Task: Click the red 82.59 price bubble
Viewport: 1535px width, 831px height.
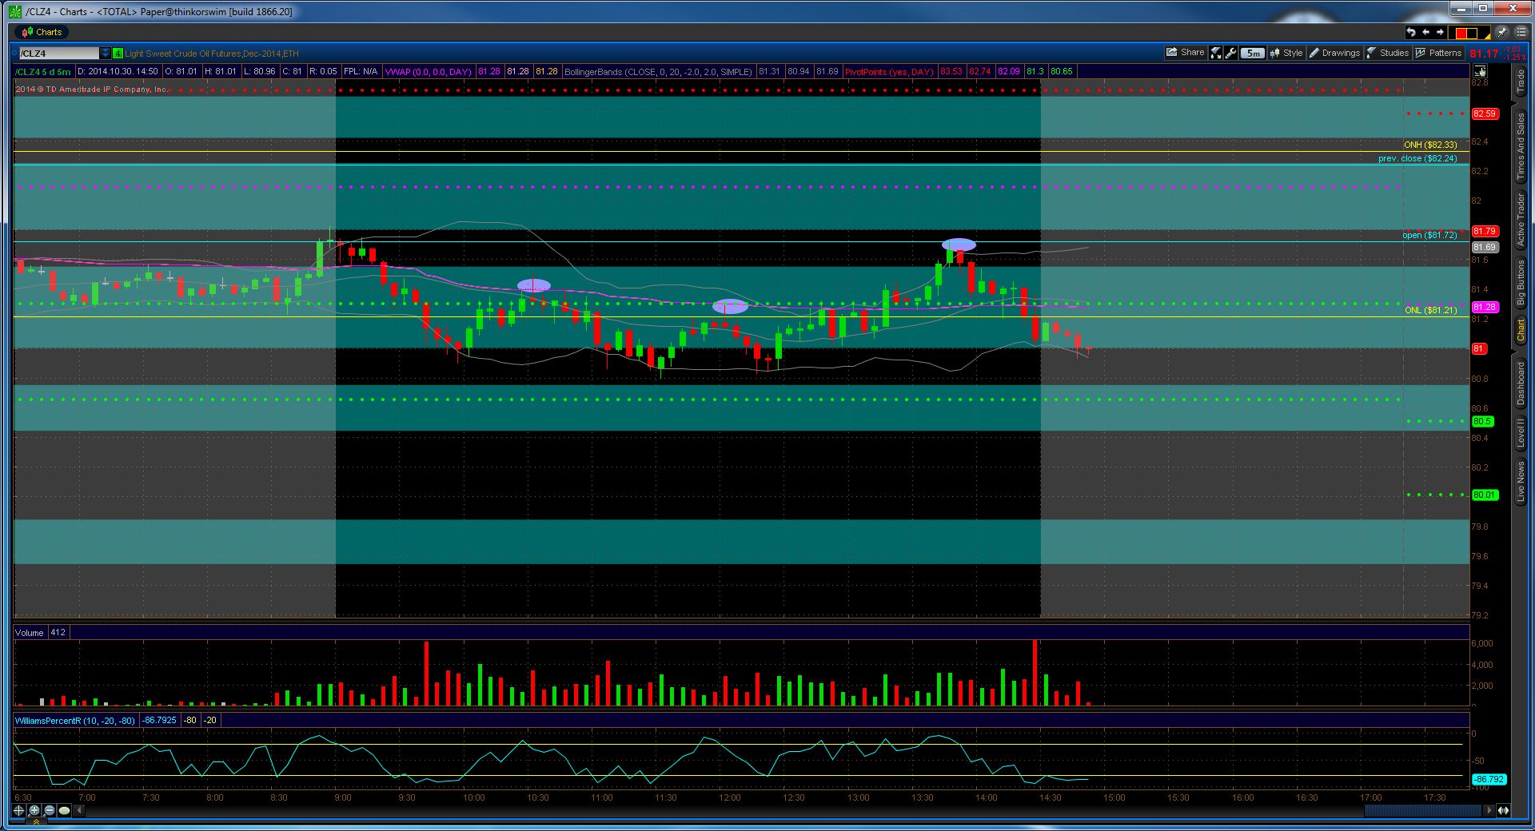Action: pyautogui.click(x=1485, y=113)
